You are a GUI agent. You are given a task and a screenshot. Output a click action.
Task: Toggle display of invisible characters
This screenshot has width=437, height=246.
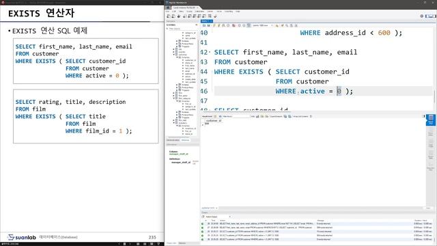[x=292, y=25]
